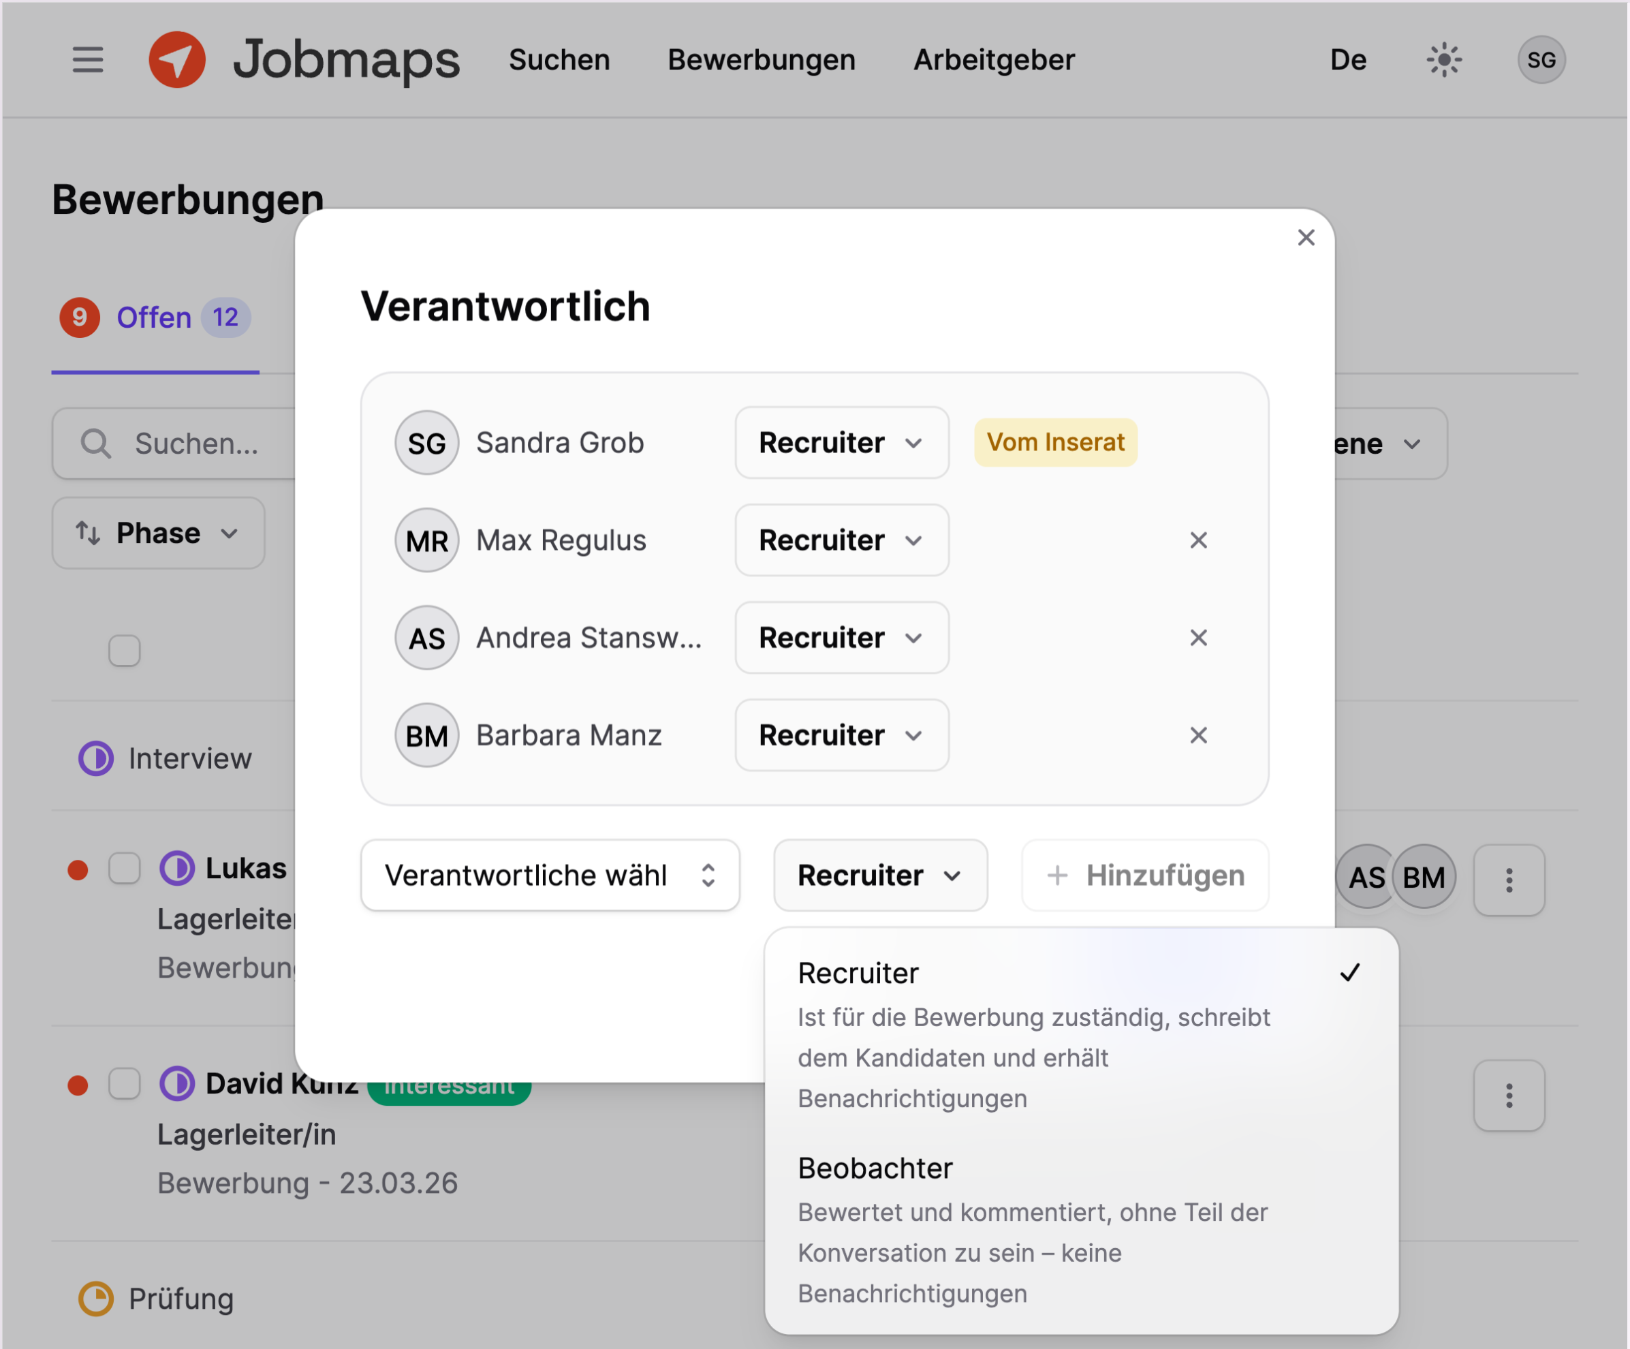Click the SG avatar next to Sandra Grob
The height and width of the screenshot is (1349, 1630).
click(427, 442)
